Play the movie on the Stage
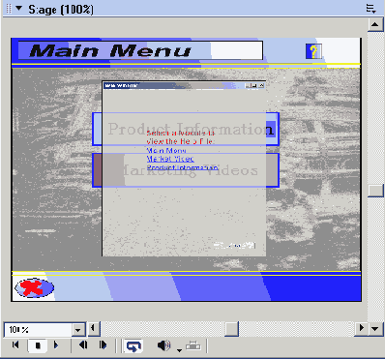This screenshot has height=359, width=385. point(56,345)
